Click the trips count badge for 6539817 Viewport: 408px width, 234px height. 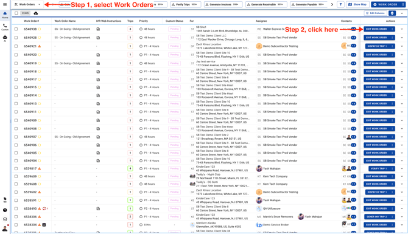point(130,168)
